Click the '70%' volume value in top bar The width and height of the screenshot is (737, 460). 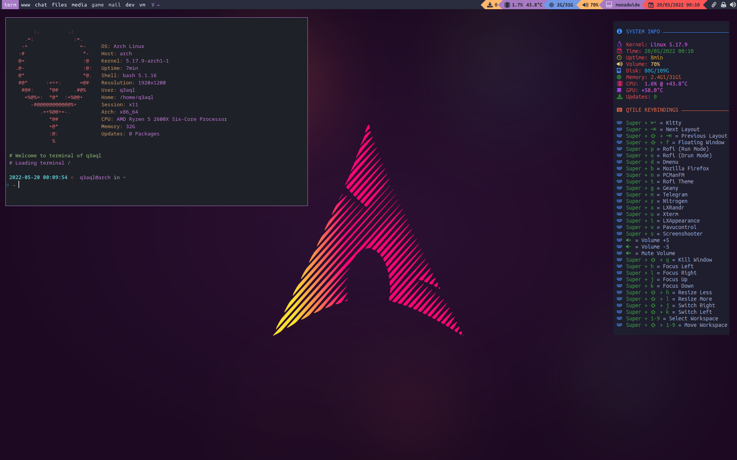coord(594,5)
